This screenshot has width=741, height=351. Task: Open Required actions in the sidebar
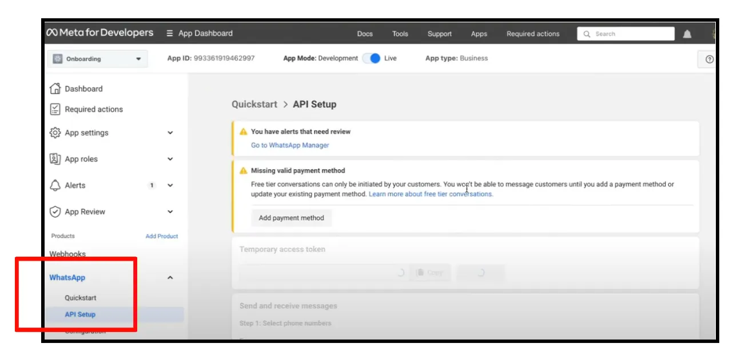pos(94,109)
